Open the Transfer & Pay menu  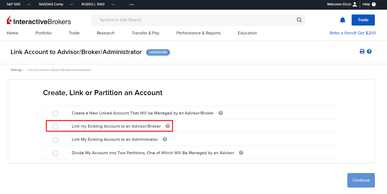(145, 33)
